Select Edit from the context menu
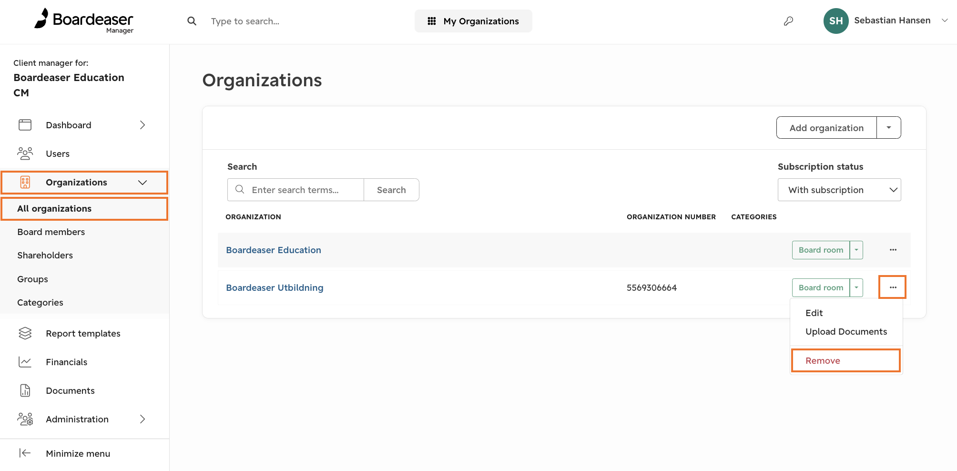 tap(814, 313)
